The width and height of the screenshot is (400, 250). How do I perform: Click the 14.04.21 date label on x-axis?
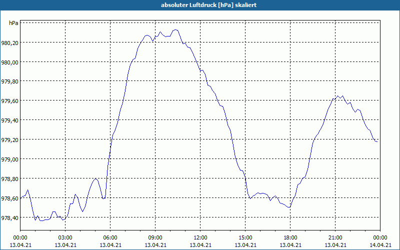[380, 245]
